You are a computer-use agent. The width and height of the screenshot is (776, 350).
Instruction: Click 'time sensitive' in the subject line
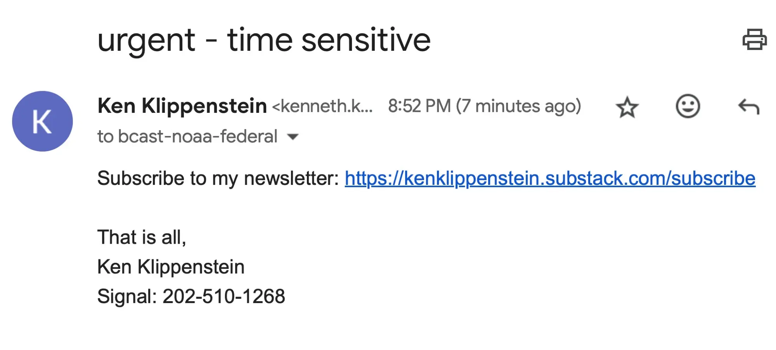pos(329,40)
